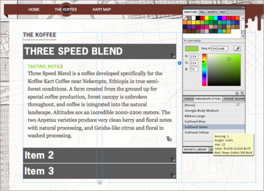Select the black swatch
264x191 pixels.
click(x=198, y=18)
